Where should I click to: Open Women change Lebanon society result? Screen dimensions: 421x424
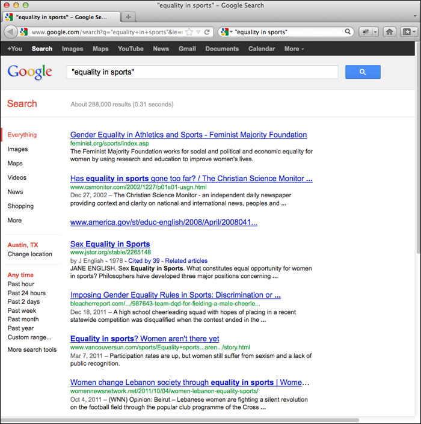coord(189,383)
